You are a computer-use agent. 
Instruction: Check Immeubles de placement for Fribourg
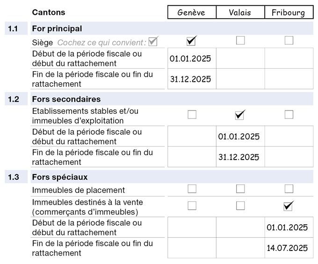pyautogui.click(x=289, y=189)
